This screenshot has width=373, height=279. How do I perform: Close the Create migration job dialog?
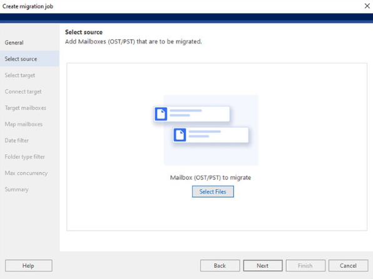click(x=367, y=6)
